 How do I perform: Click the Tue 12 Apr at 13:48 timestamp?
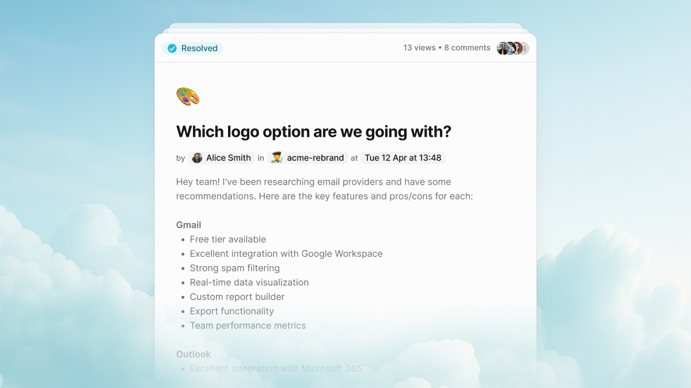pyautogui.click(x=403, y=158)
